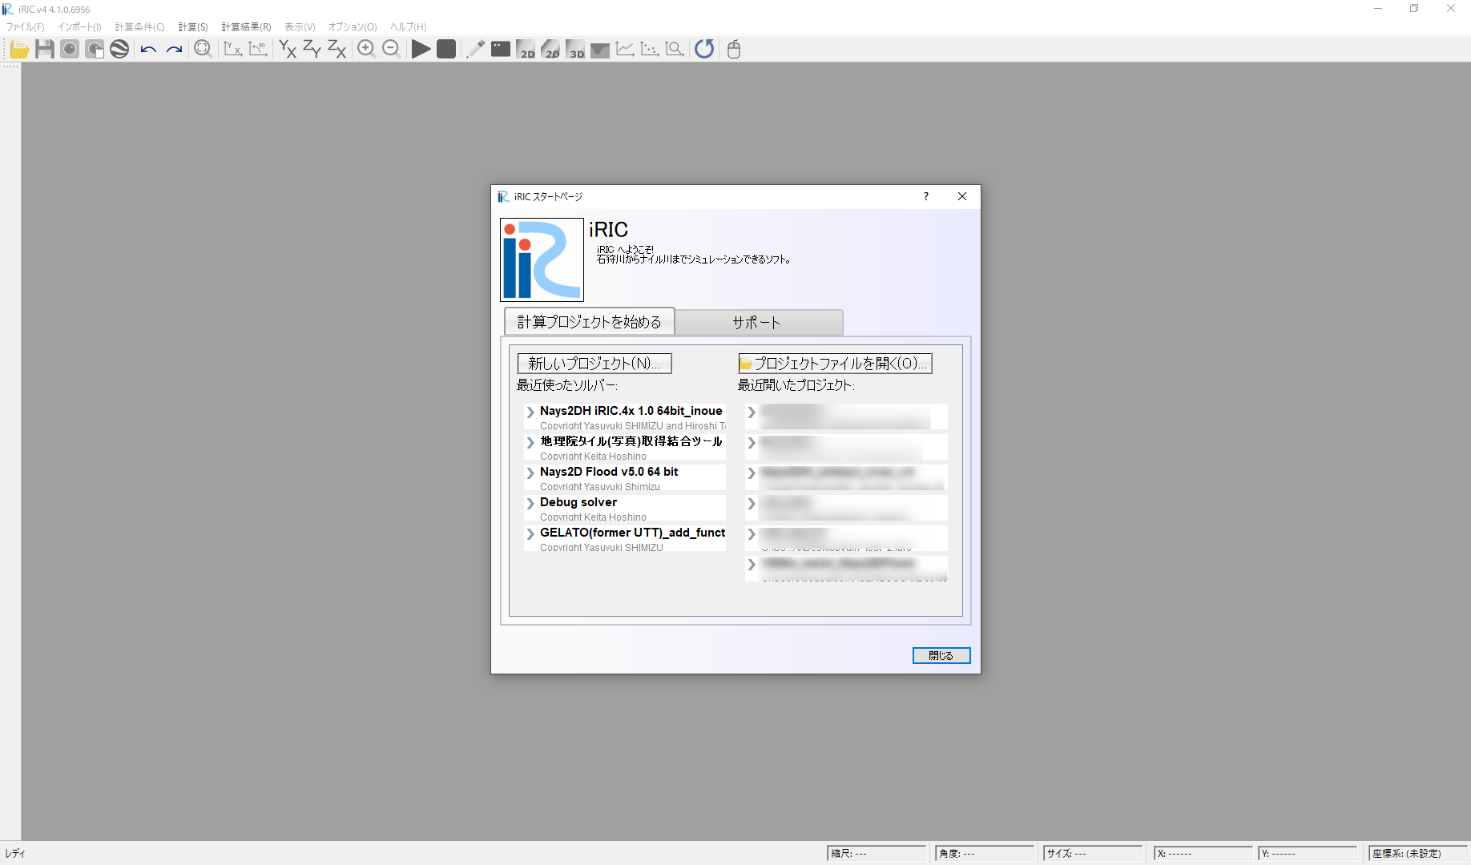Viewport: 1471px width, 865px height.
Task: Open the first recent project entry
Action: click(846, 417)
